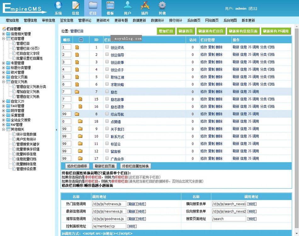Click the order input field for 点赞墙
The width and height of the screenshot is (299, 236).
[66, 121]
